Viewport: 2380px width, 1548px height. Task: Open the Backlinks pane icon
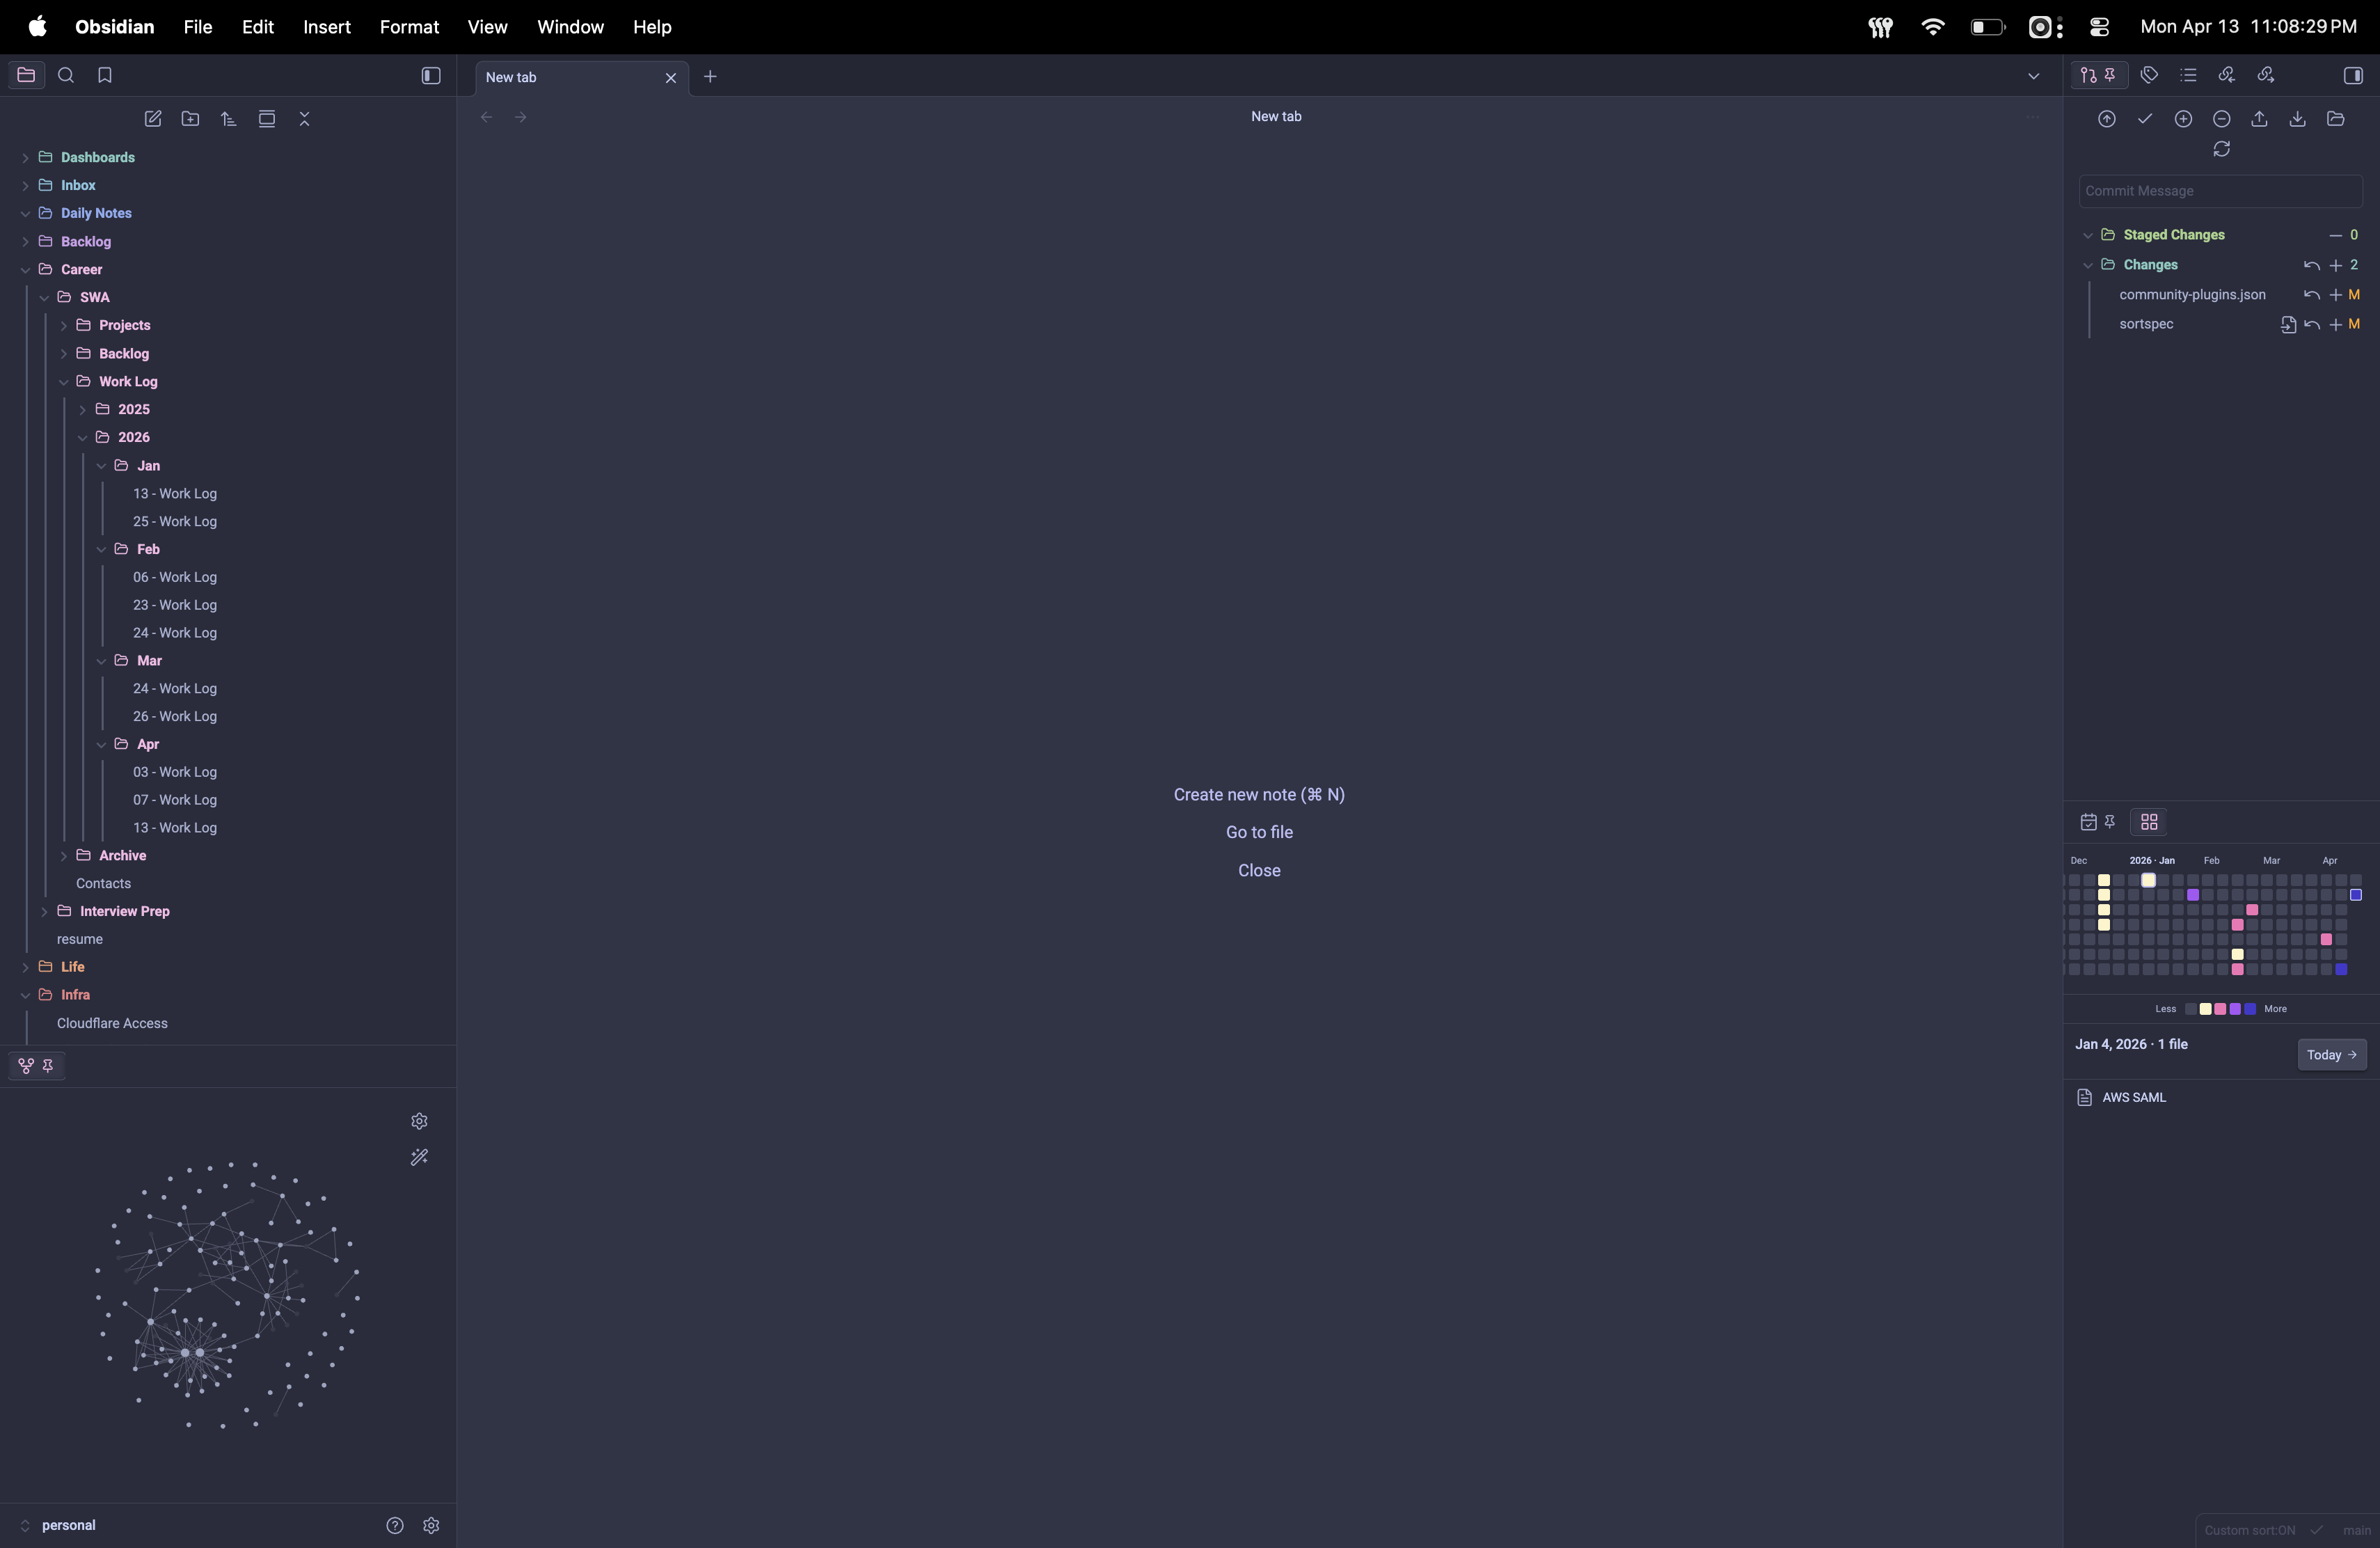(x=2227, y=75)
